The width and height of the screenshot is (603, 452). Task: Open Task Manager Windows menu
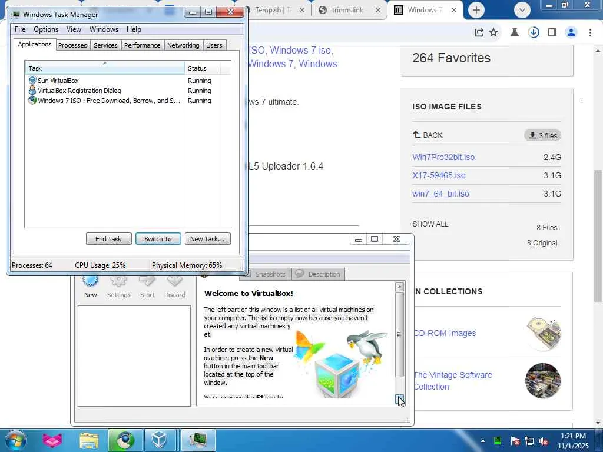(x=104, y=29)
